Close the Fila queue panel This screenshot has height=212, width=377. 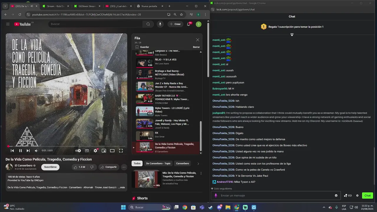[198, 40]
